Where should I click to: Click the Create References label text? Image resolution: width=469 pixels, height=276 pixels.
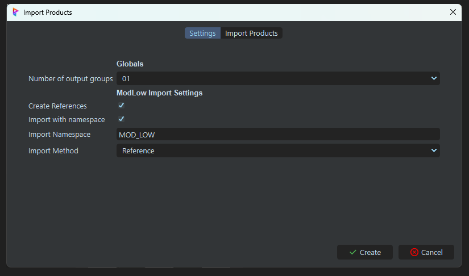pyautogui.click(x=57, y=106)
